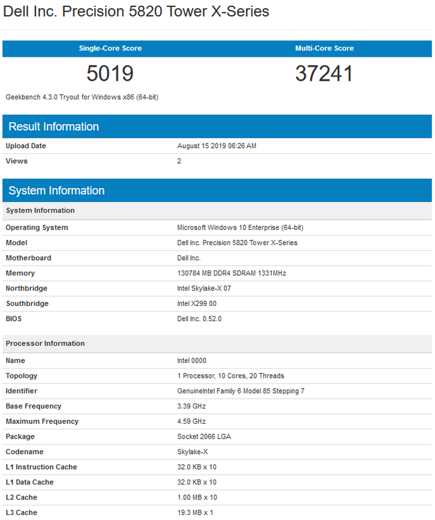Select the L3 Cache value 19.3 MB x 1
The image size is (435, 520).
click(195, 512)
